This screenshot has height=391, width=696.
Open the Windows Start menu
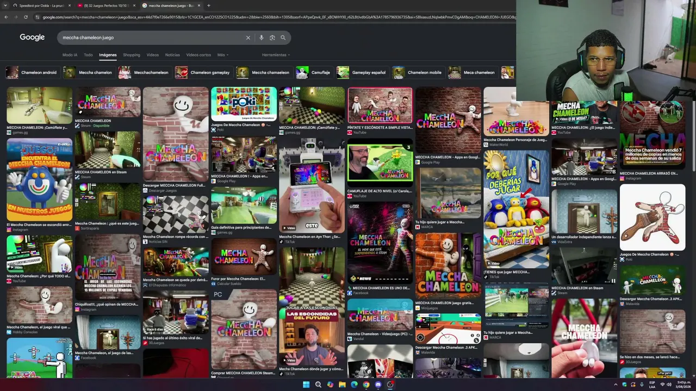306,384
